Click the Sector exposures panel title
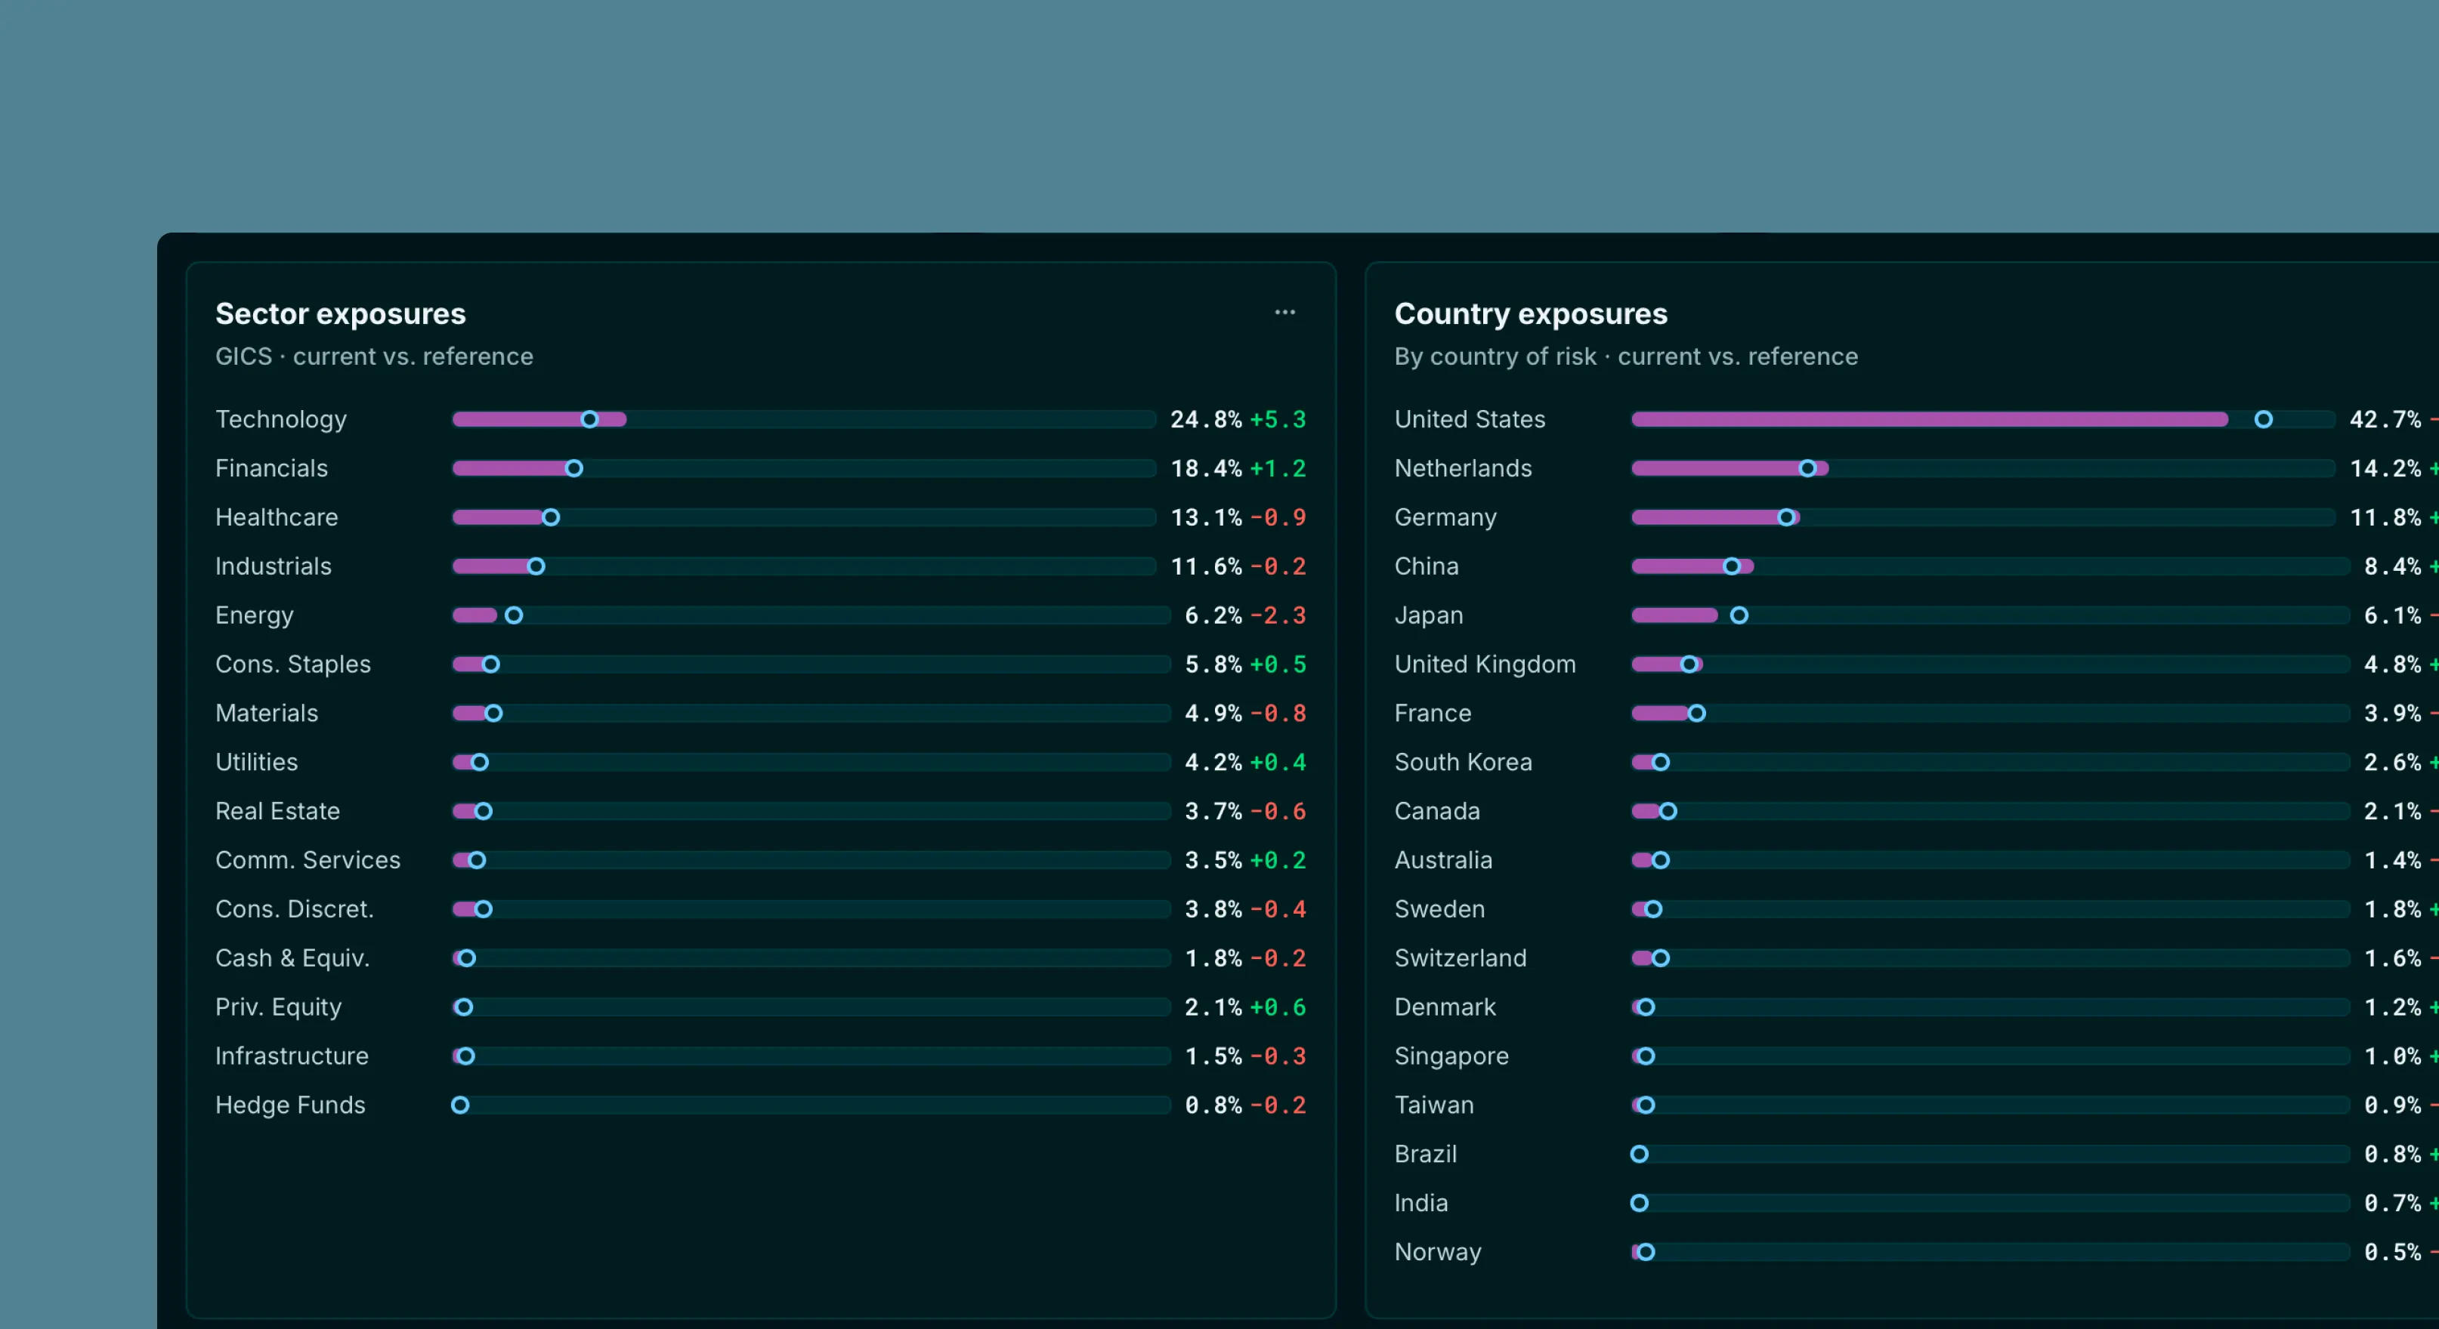Viewport: 2439px width, 1329px height. tap(340, 313)
